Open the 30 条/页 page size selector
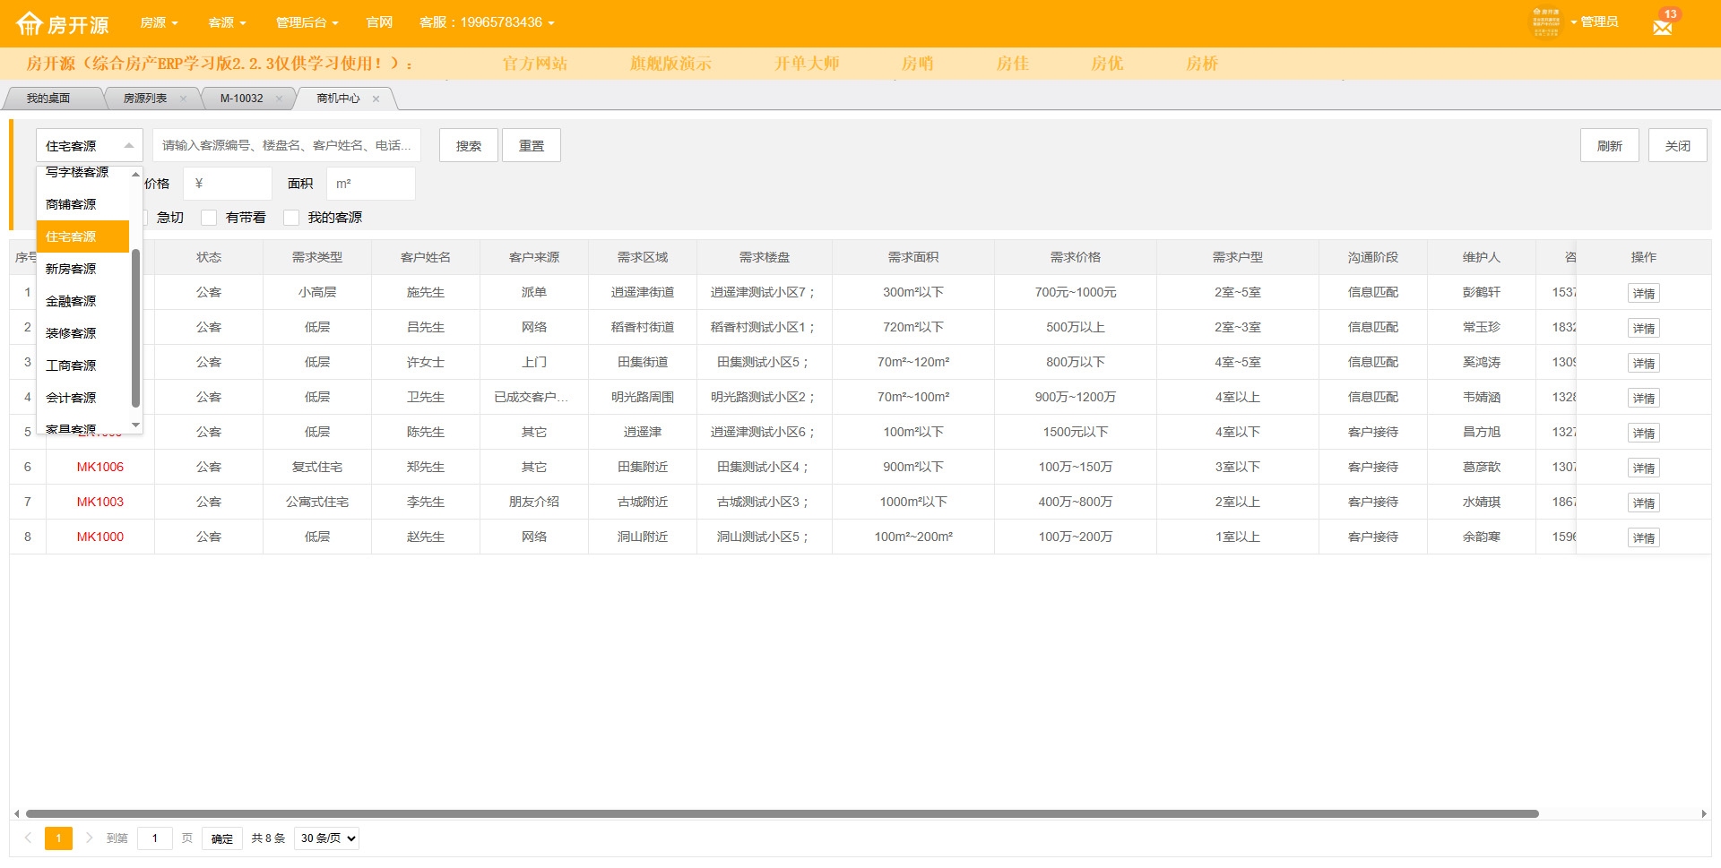This screenshot has height=868, width=1721. 327,838
